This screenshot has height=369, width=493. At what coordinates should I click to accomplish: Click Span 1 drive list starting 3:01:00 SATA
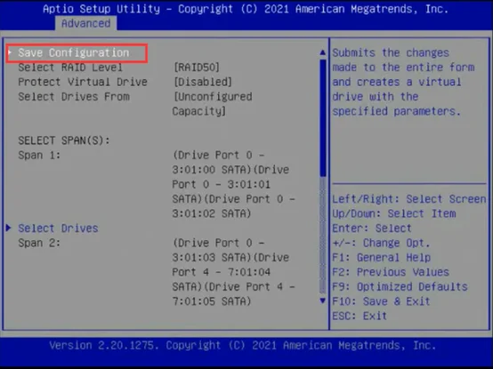(234, 184)
